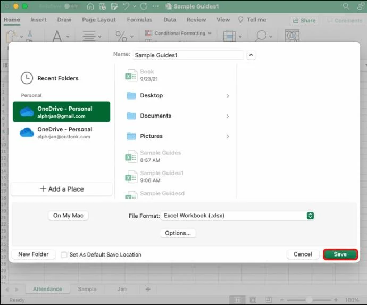Open the Review ribbon tab
This screenshot has height=305, width=367.
196,20
